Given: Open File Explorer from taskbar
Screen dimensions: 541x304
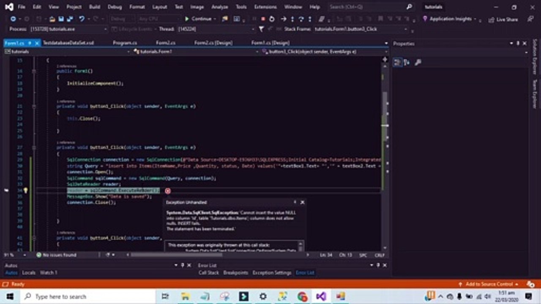Looking at the screenshot, I should [x=185, y=296].
